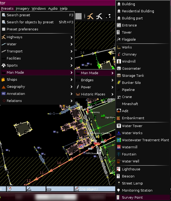Image resolution: width=171 pixels, height=201 pixels.
Task: Choose Search for objects by preset
Action: (x=30, y=22)
